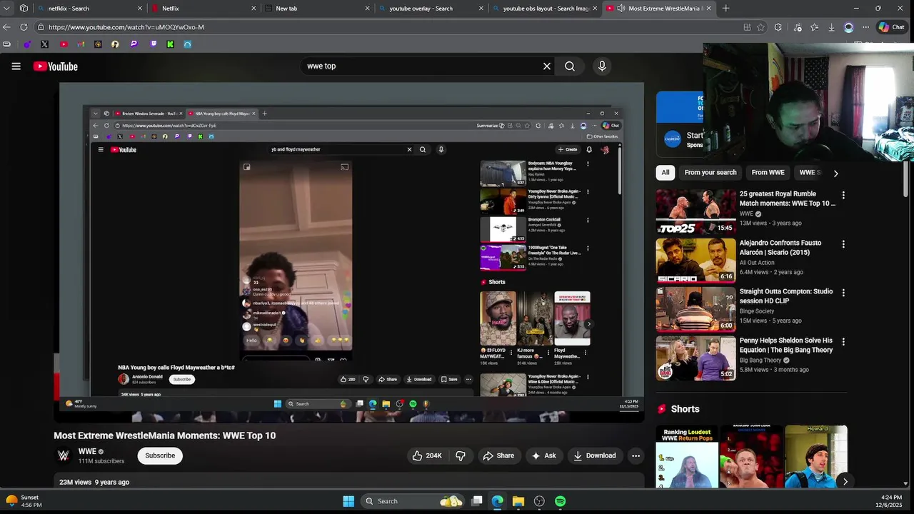The height and width of the screenshot is (514, 914).
Task: Open the tab actions chevron menu
Action: pos(7,9)
